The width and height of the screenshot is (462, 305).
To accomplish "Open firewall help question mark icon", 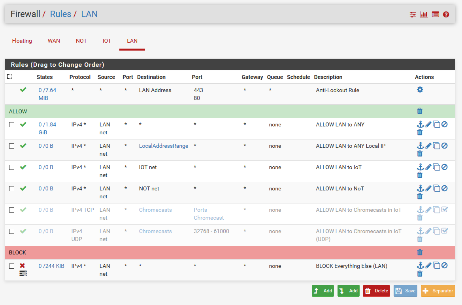I will click(x=446, y=15).
